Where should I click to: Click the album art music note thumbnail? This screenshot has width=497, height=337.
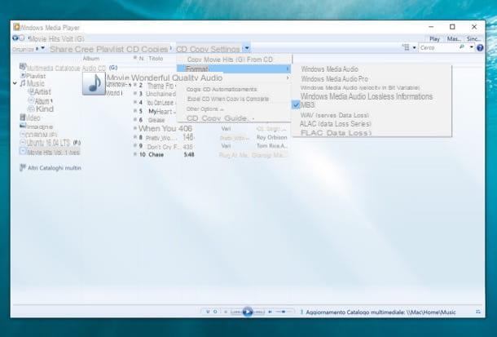(94, 83)
